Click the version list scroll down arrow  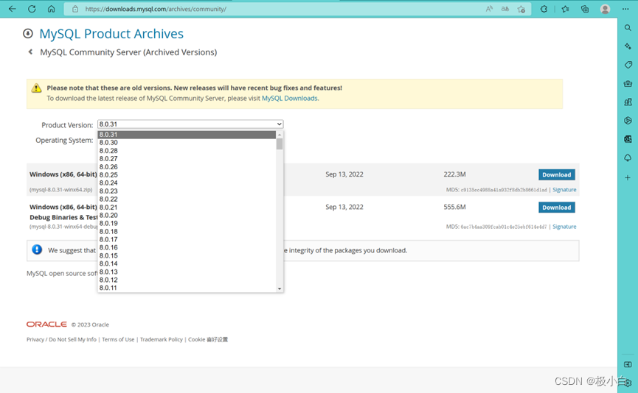point(279,288)
